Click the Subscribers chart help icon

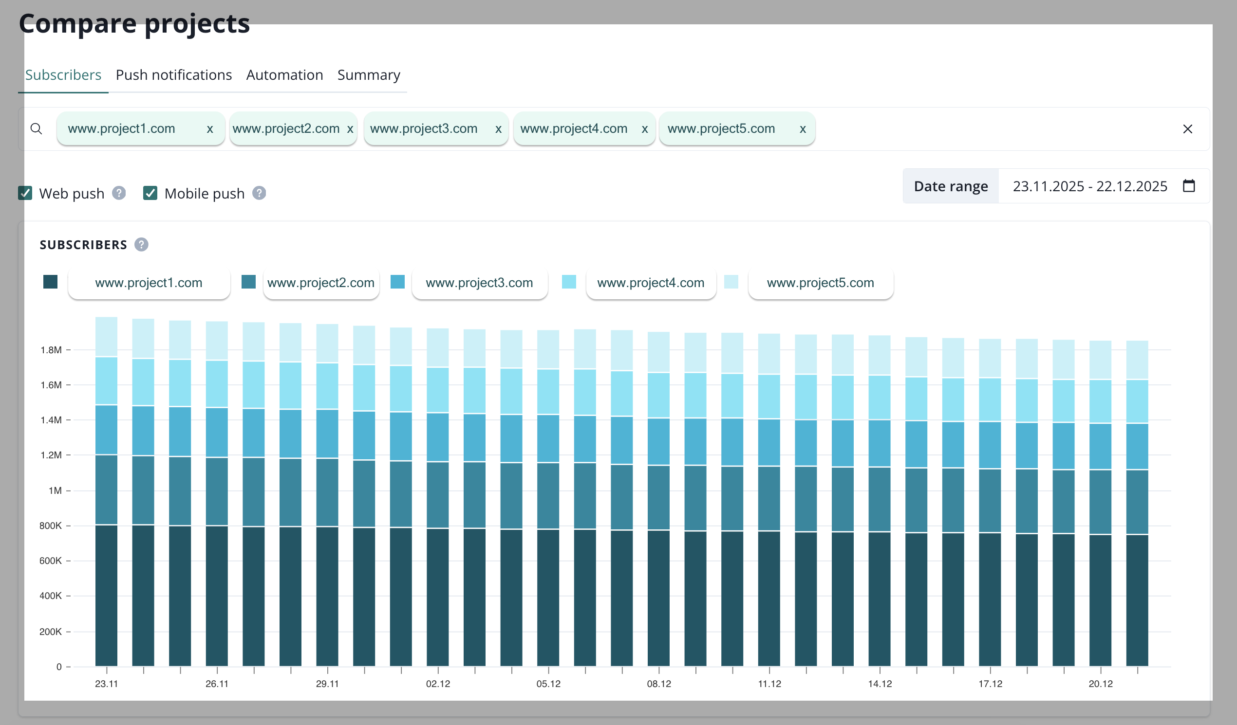(x=141, y=244)
